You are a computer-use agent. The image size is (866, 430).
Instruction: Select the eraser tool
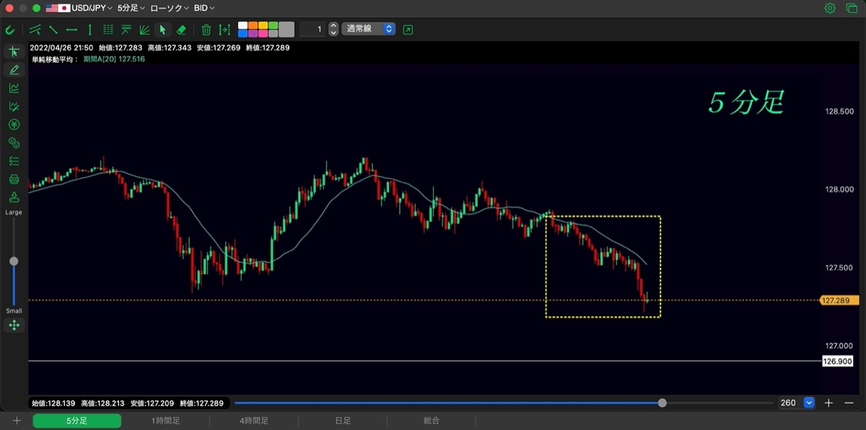pyautogui.click(x=181, y=30)
